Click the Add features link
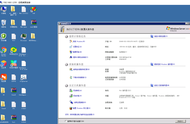Viewport: 190px width, 124px height. coord(78,96)
